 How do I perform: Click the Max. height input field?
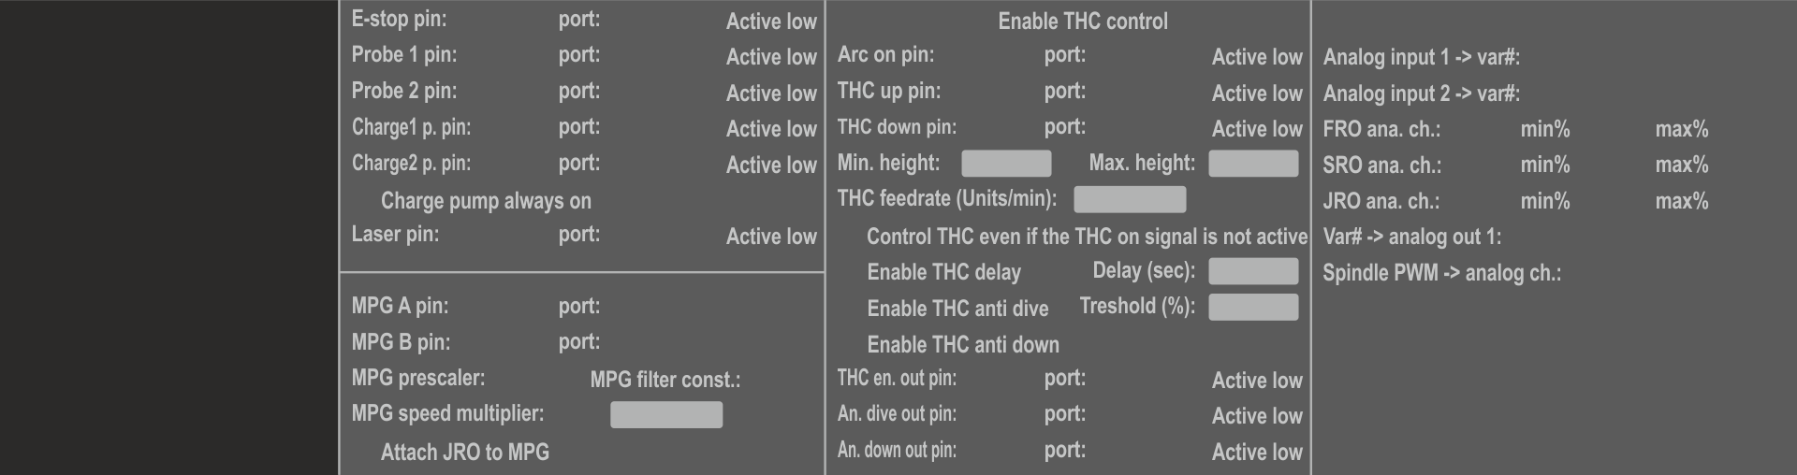(x=1253, y=164)
